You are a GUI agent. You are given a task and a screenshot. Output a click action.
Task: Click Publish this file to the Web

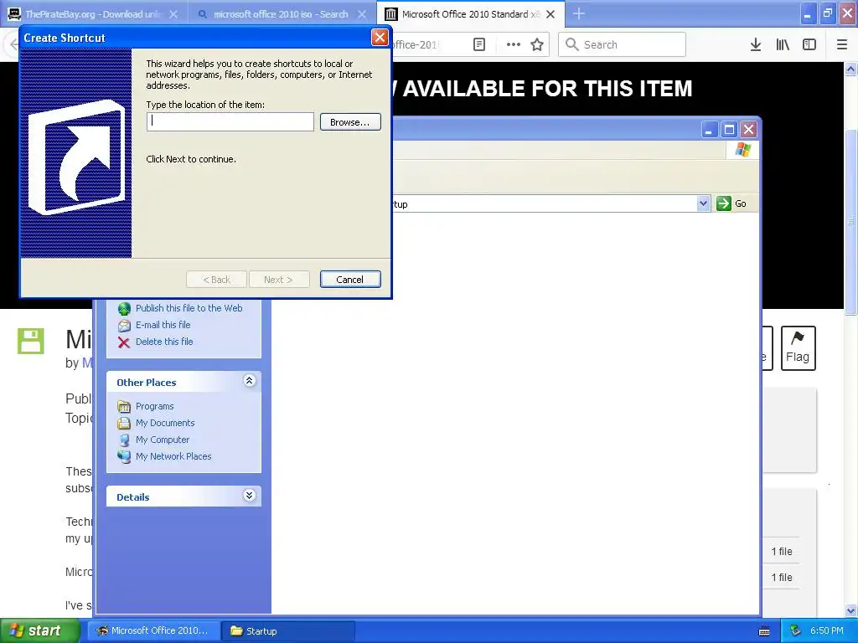pyautogui.click(x=189, y=308)
